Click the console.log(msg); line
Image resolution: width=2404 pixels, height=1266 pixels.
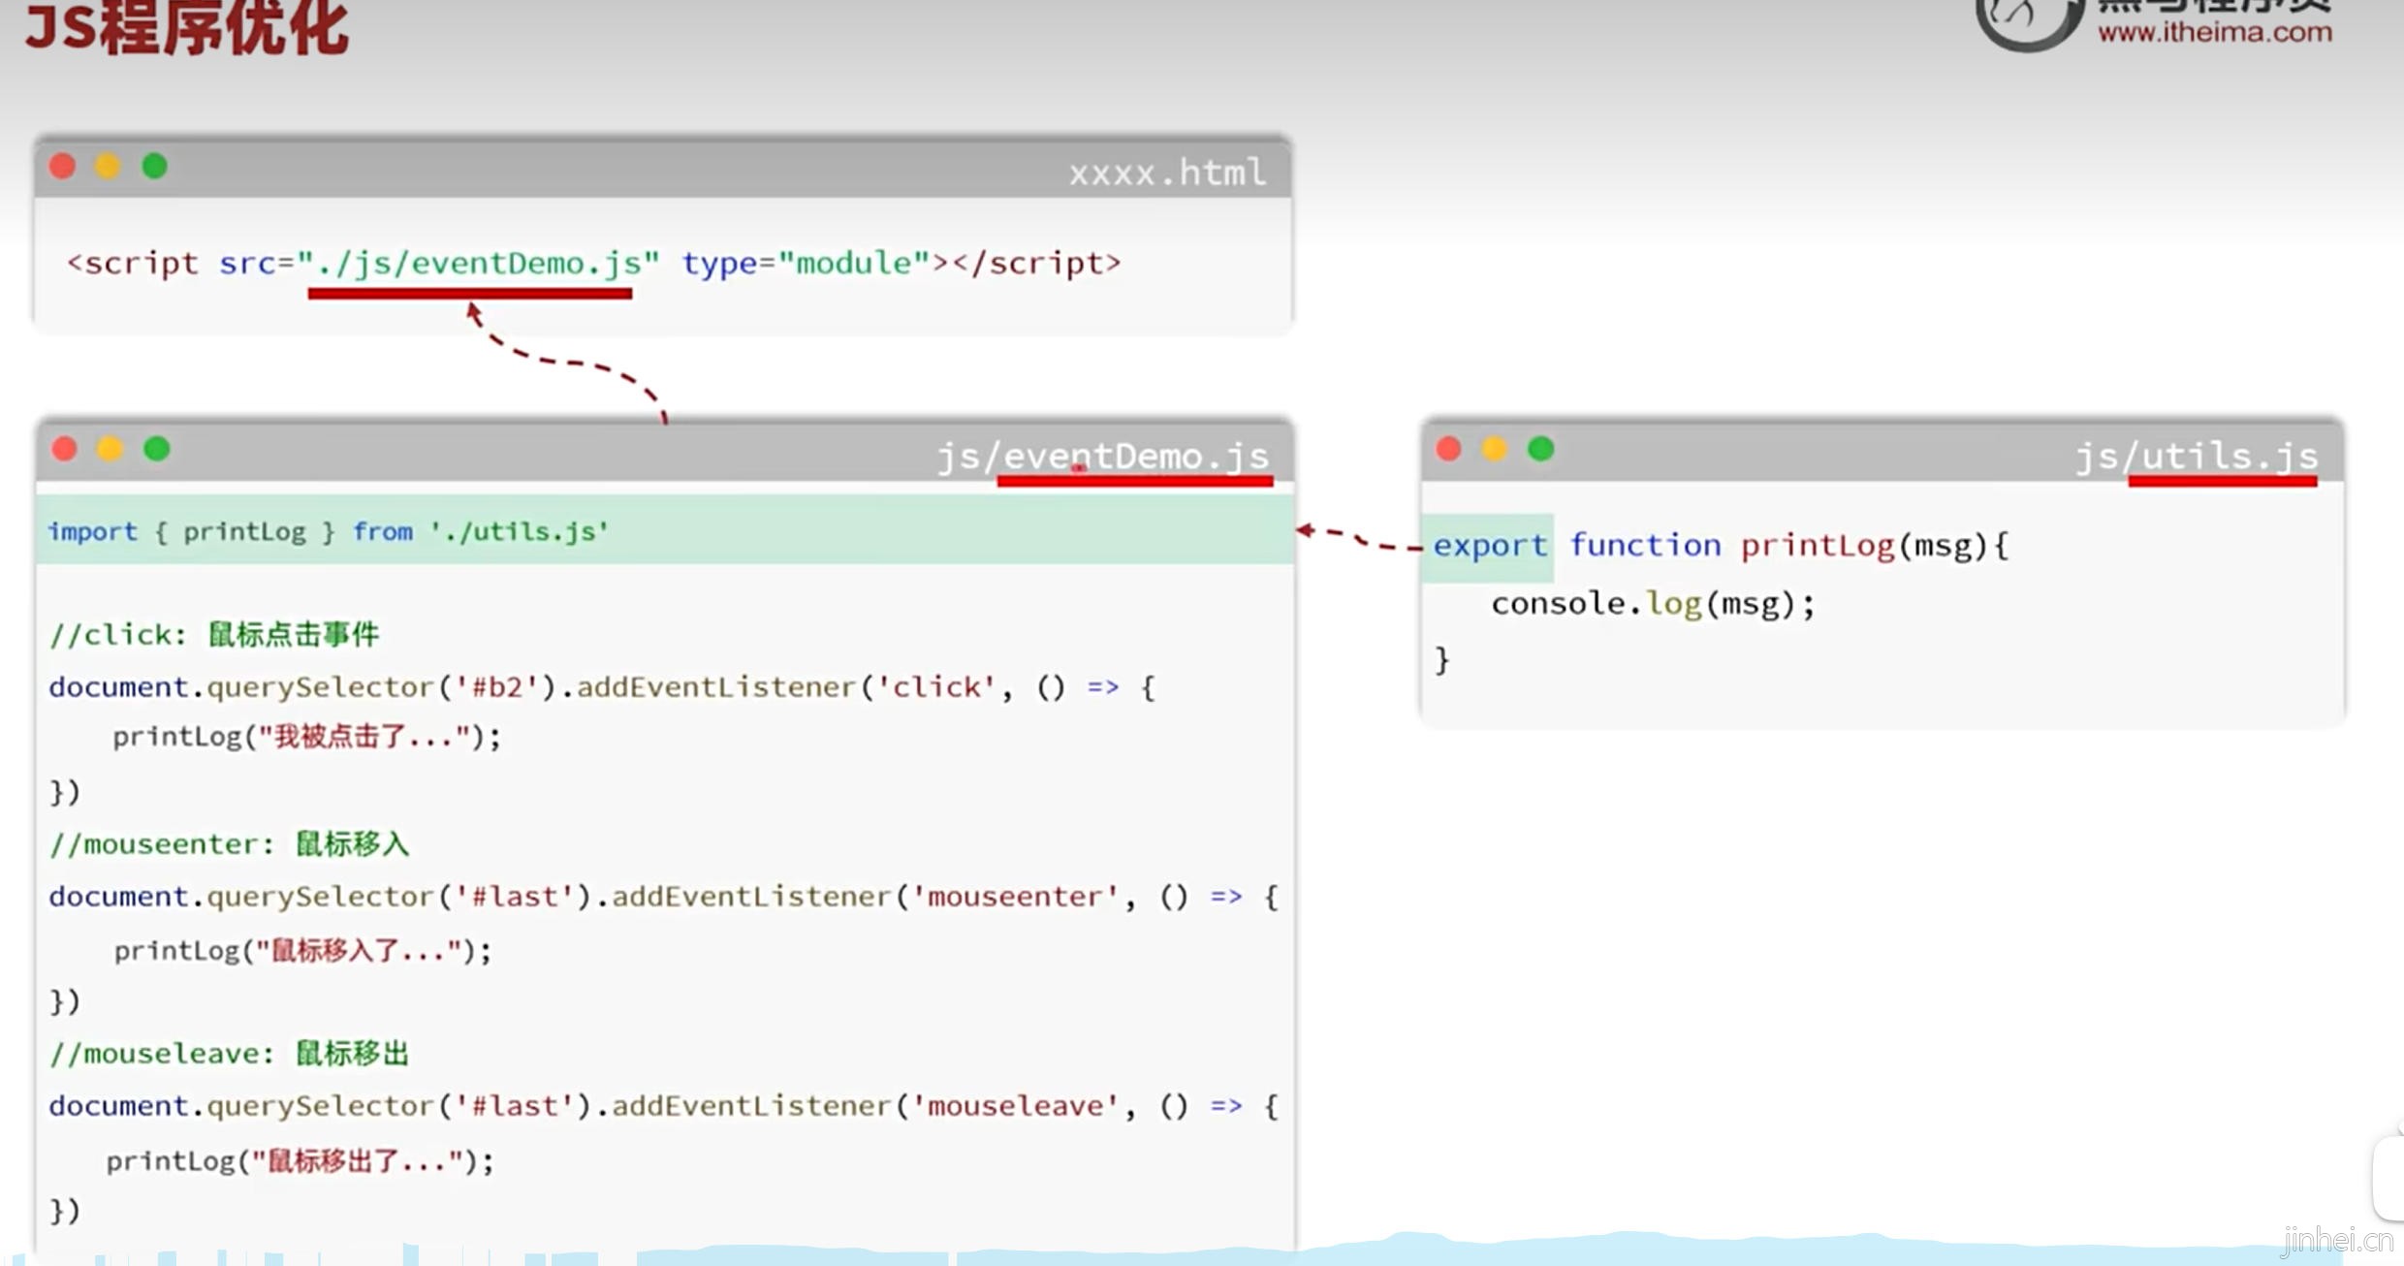[x=1653, y=604]
